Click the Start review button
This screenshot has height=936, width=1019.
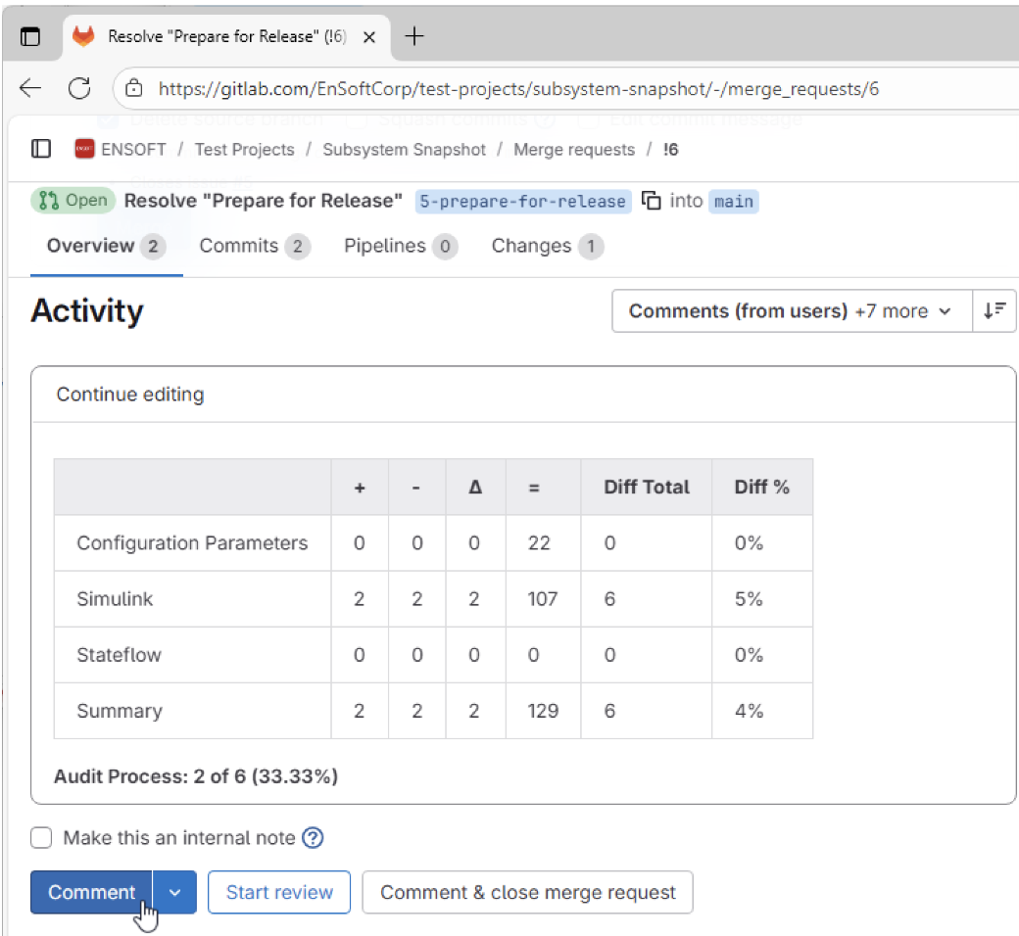point(279,892)
